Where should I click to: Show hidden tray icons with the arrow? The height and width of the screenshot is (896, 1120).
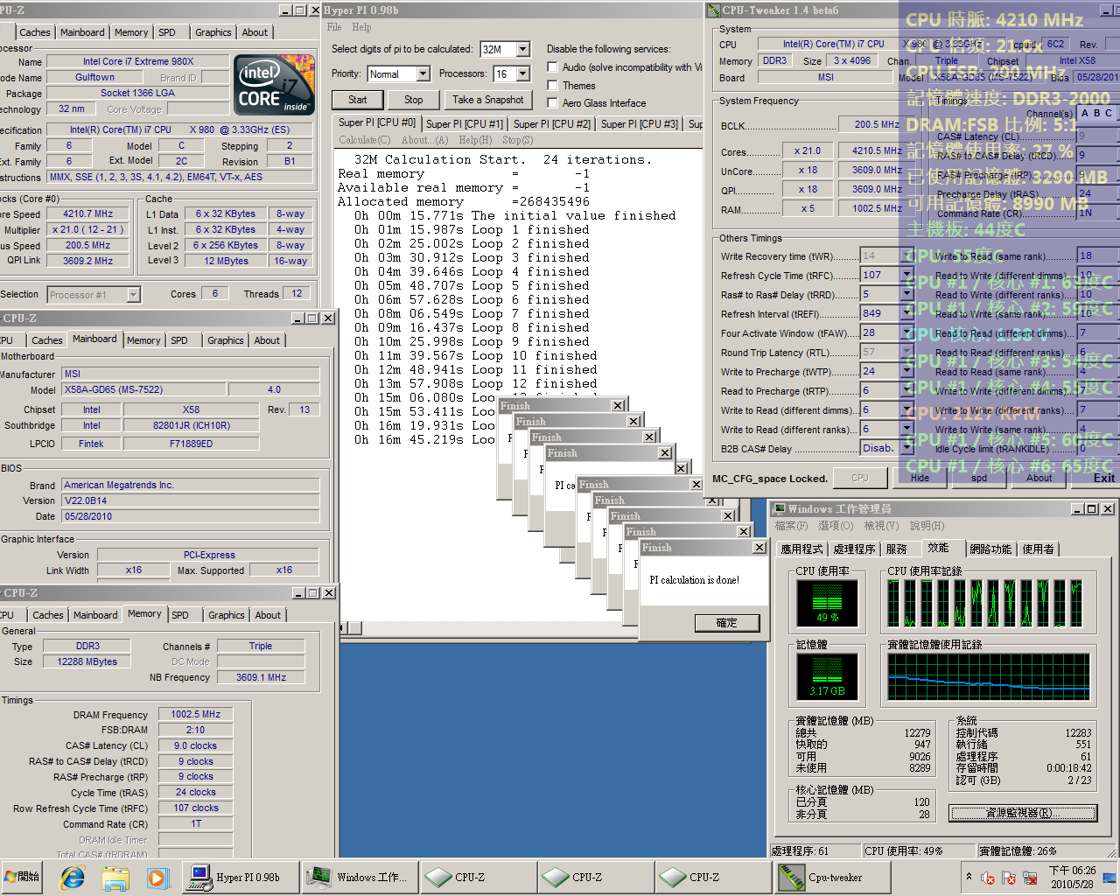click(x=969, y=876)
